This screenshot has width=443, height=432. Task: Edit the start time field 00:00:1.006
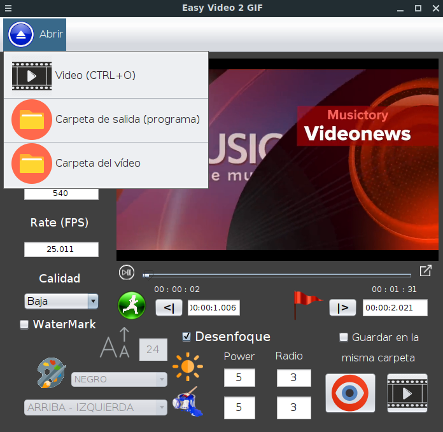(x=214, y=307)
